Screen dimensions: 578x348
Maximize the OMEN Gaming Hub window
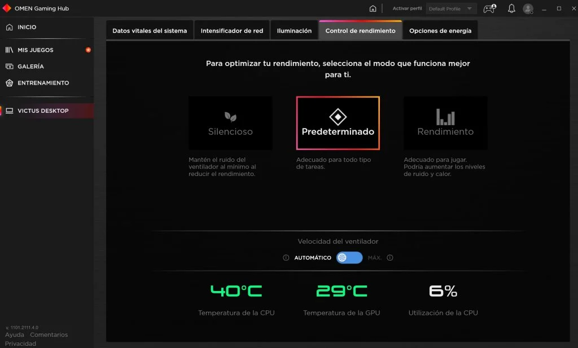coord(559,8)
